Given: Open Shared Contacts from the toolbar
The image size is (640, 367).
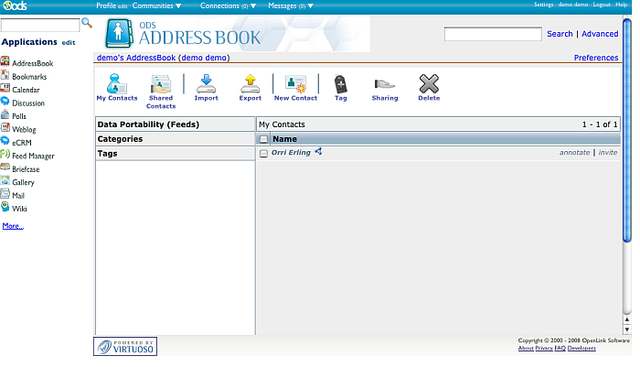Looking at the screenshot, I should pos(161,85).
